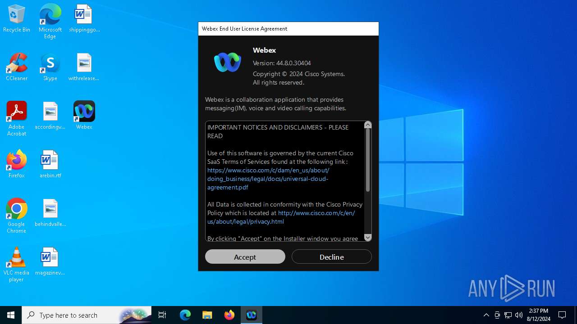The height and width of the screenshot is (324, 577).
Task: Show hidden system tray icons
Action: pos(486,315)
